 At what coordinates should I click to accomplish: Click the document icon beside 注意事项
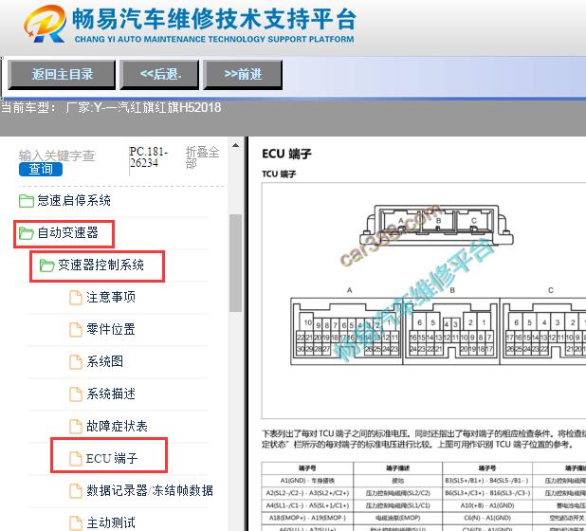tap(76, 298)
